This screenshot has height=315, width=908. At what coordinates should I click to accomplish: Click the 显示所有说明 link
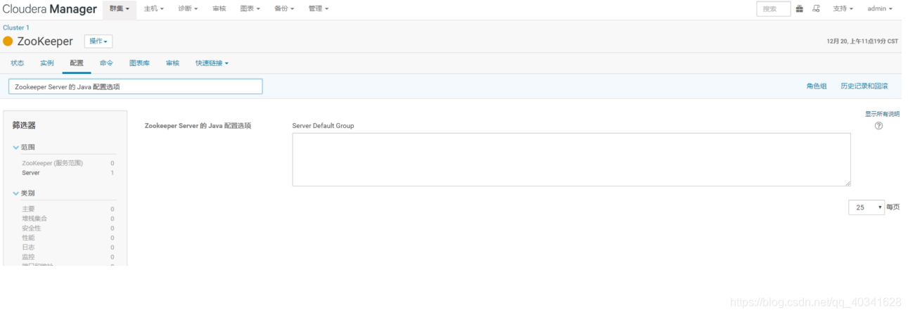coord(882,114)
